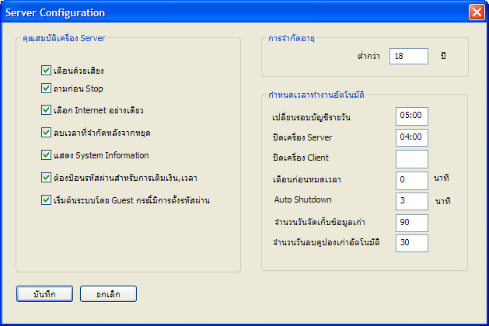The width and height of the screenshot is (489, 326).
Task: Click the ปิดเครื่อง Client label
Action: [x=301, y=158]
